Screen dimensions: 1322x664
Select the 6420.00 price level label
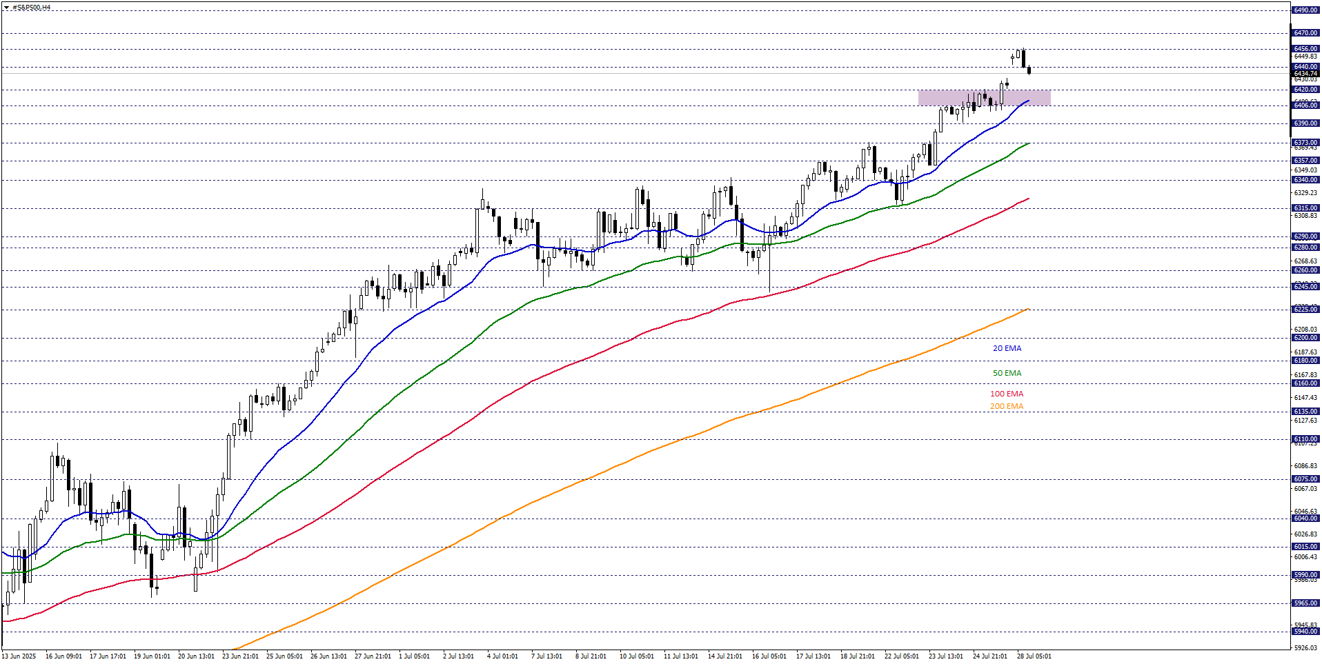coord(1305,90)
